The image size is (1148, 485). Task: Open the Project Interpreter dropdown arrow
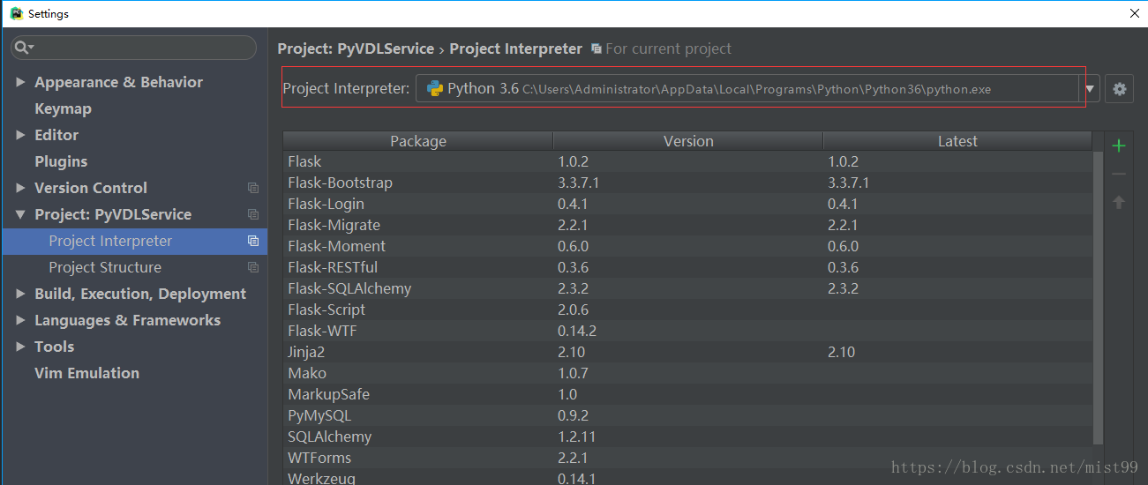click(1090, 89)
